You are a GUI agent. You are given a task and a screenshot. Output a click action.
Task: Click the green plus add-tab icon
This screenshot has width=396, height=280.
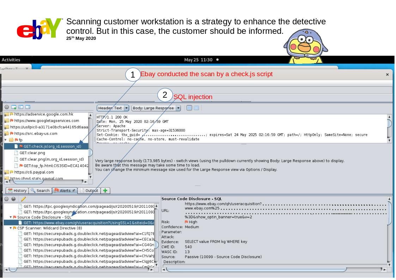pos(105,190)
